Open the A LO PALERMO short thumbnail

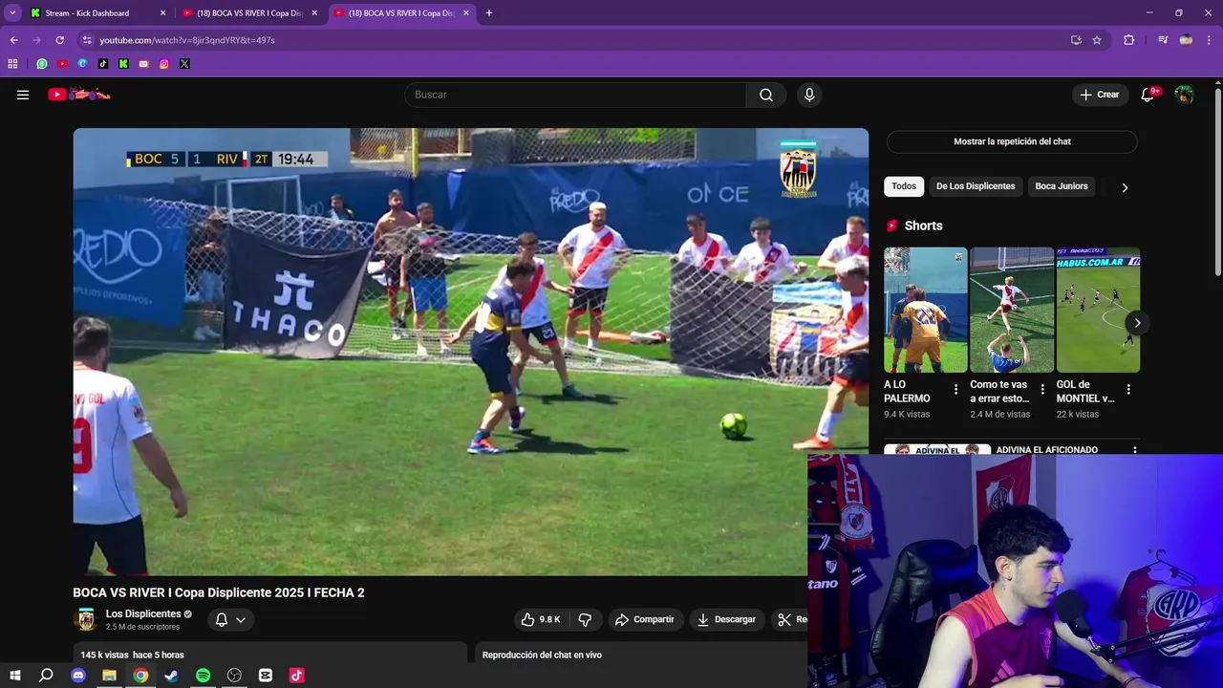point(926,310)
